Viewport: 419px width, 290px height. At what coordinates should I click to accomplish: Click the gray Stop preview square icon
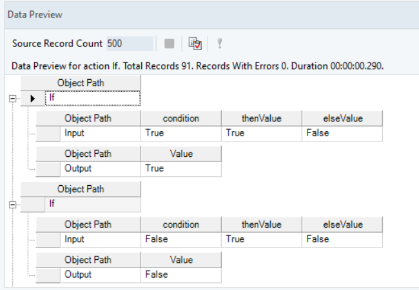(169, 44)
